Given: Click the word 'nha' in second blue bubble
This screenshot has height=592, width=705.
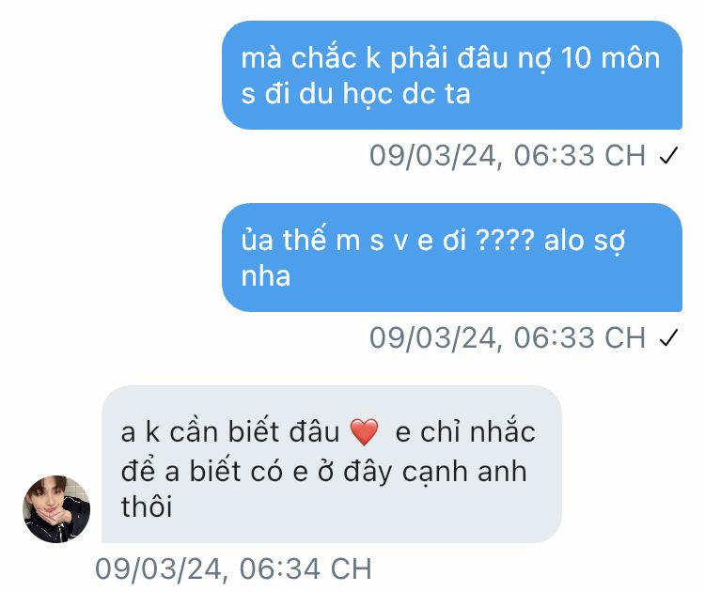Looking at the screenshot, I should click(266, 276).
